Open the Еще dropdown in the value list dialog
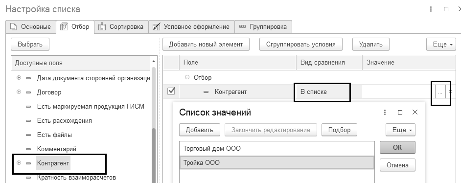 pyautogui.click(x=400, y=130)
